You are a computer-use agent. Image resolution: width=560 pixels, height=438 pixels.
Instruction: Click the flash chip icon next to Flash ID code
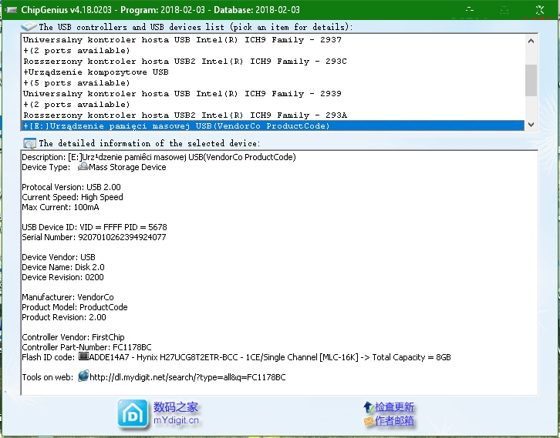tap(83, 356)
